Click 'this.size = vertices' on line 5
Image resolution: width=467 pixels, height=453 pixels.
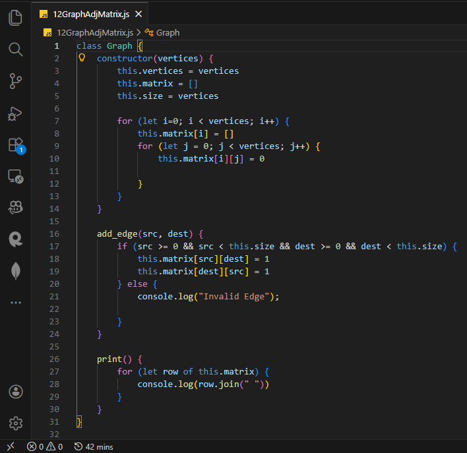[x=168, y=96]
